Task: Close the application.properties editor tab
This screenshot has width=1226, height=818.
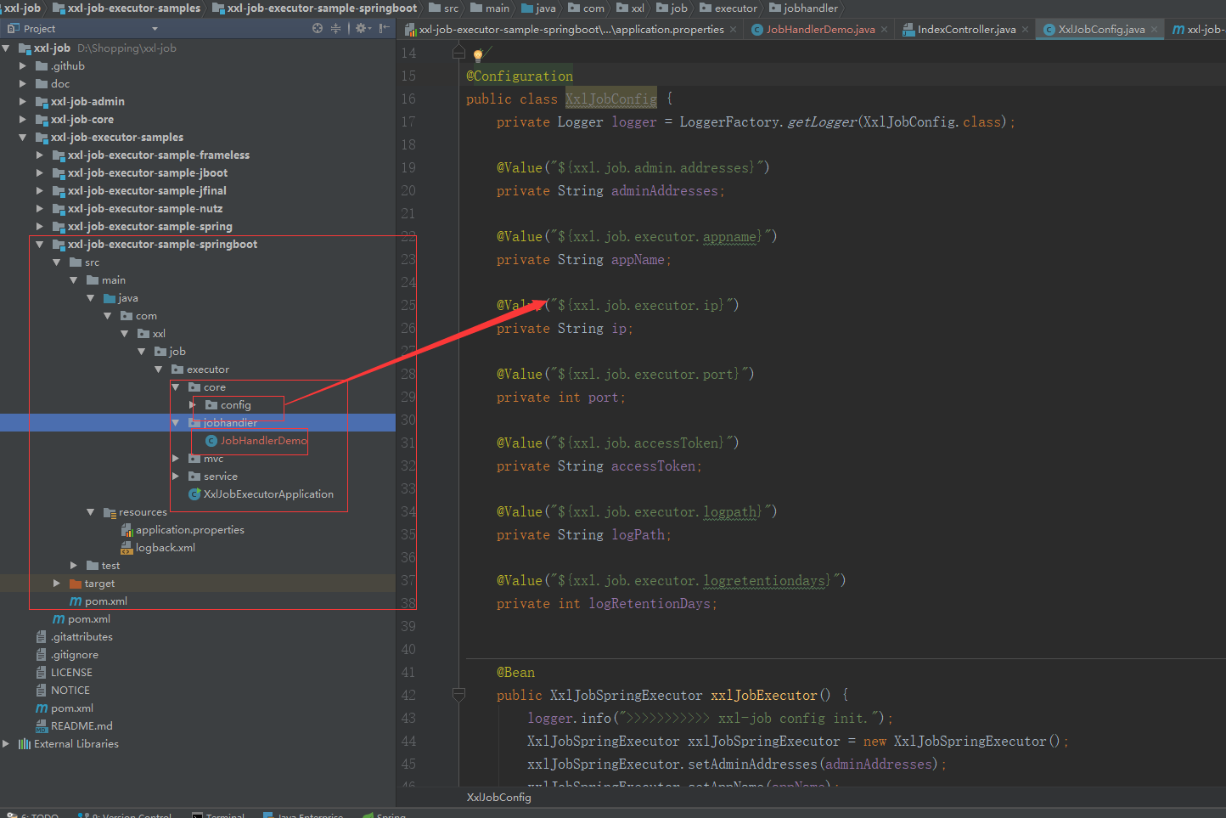Action: (x=734, y=30)
